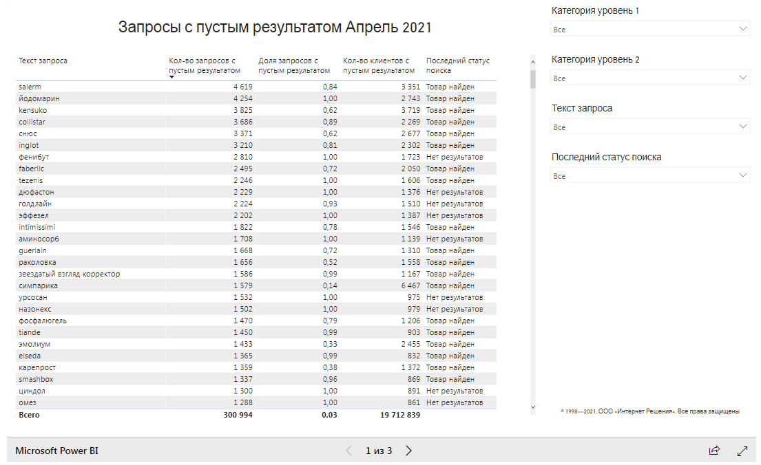The image size is (761, 465).
Task: Open the Категория уровень 1 dropdown
Action: pyautogui.click(x=650, y=29)
